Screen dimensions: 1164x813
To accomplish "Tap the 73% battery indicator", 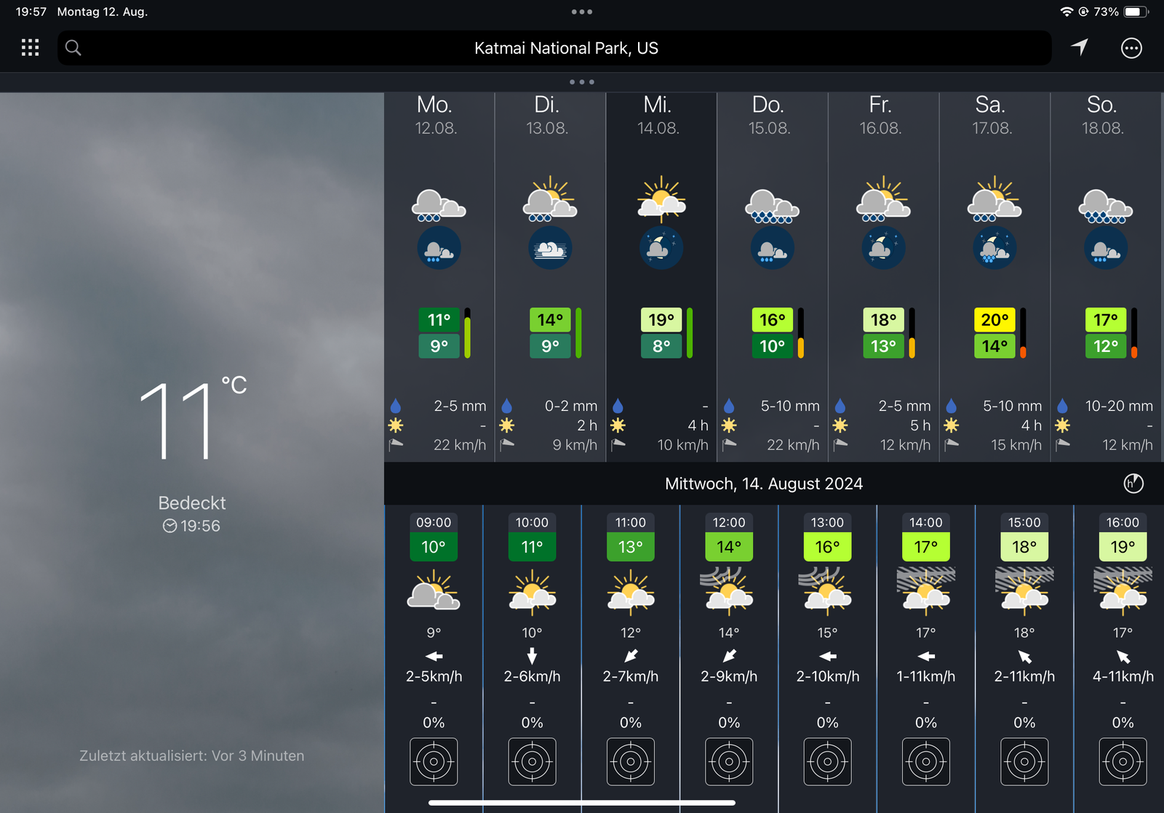I will point(1121,12).
